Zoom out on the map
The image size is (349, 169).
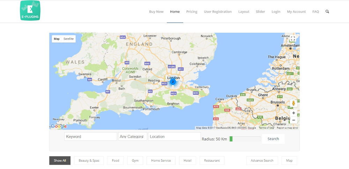point(294,120)
